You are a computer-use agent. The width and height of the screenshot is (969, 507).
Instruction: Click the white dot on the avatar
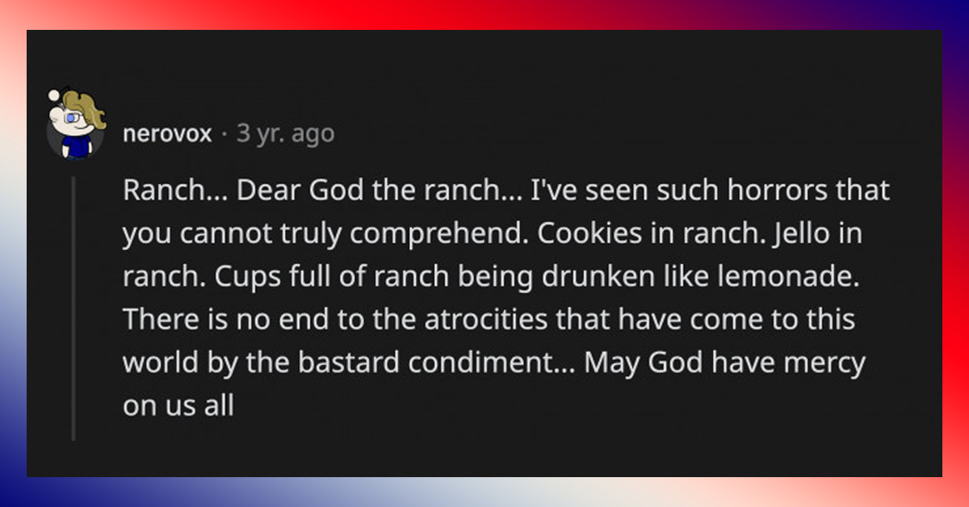[54, 95]
